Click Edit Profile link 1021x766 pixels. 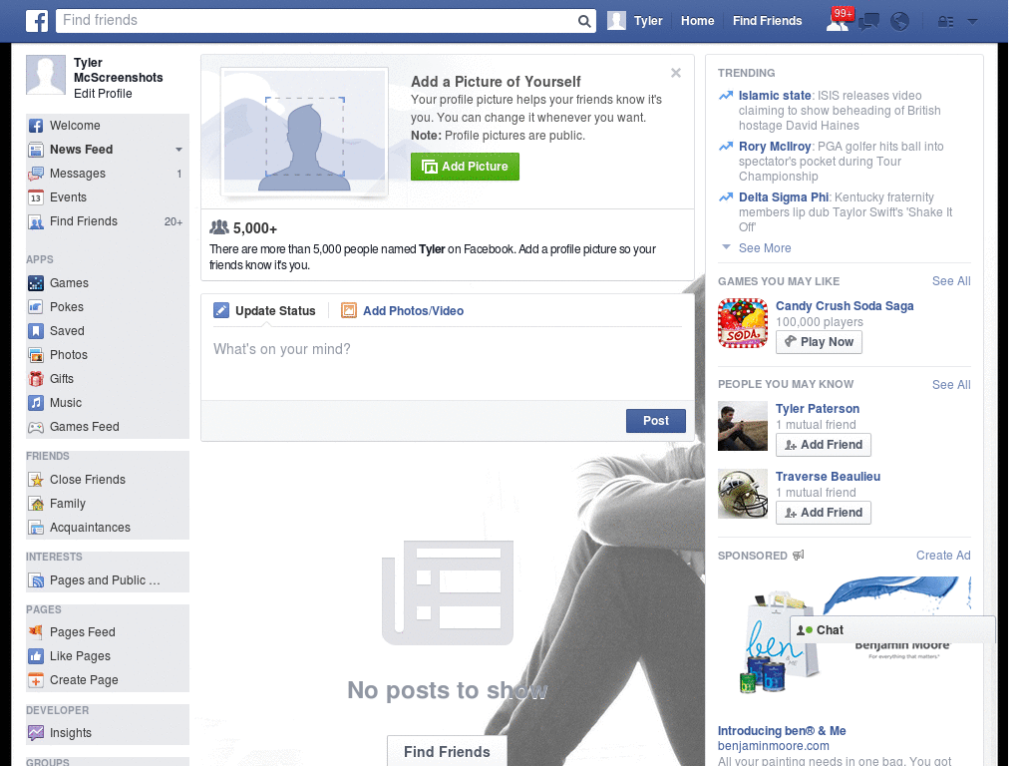pyautogui.click(x=103, y=94)
